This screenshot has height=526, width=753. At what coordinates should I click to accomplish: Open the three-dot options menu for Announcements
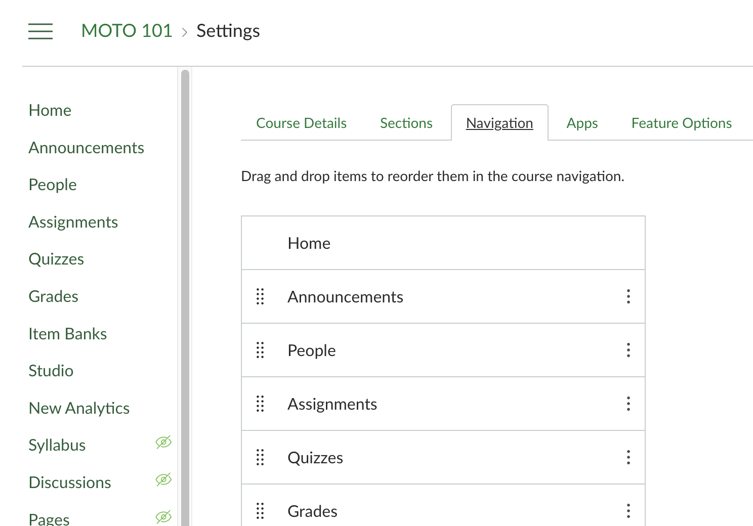click(629, 297)
